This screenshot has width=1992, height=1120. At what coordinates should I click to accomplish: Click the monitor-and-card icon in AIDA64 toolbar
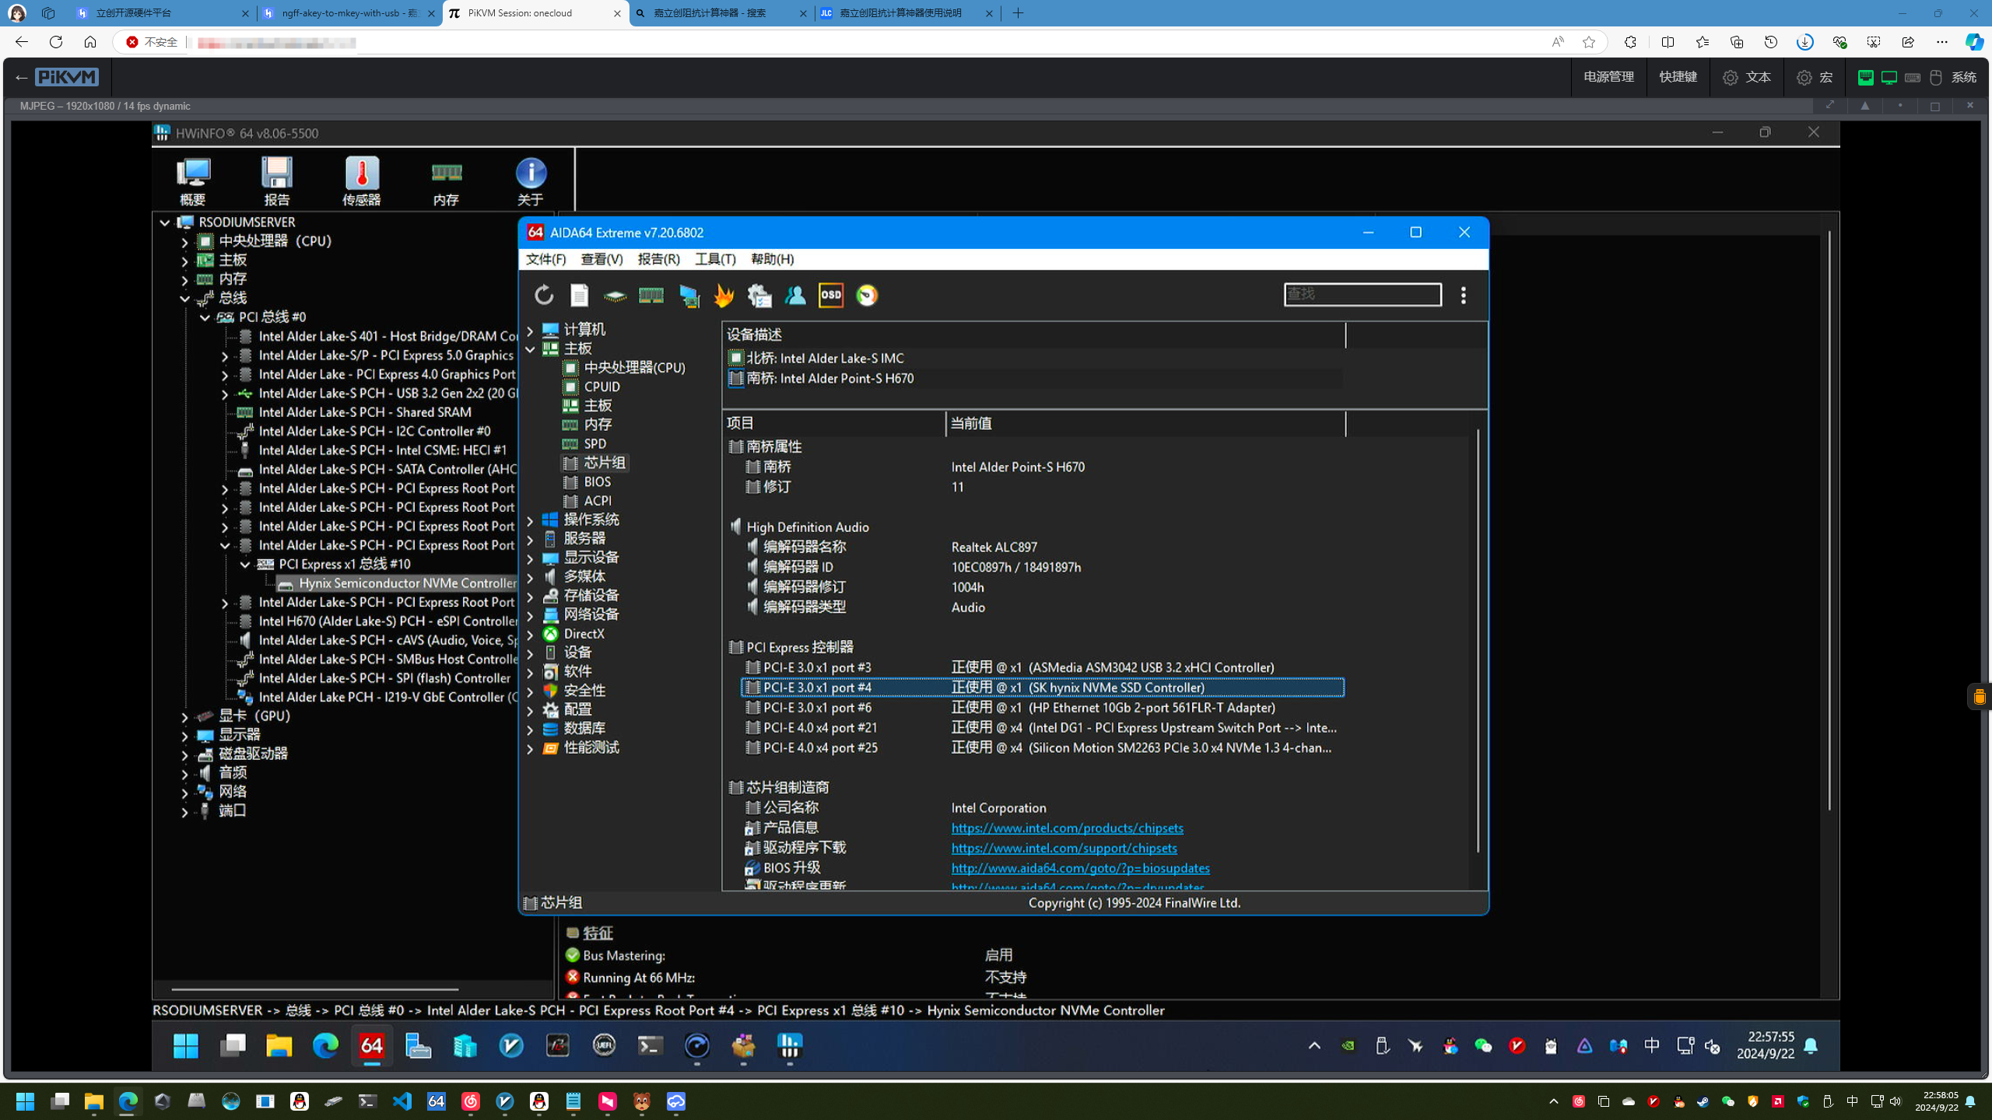click(x=689, y=296)
